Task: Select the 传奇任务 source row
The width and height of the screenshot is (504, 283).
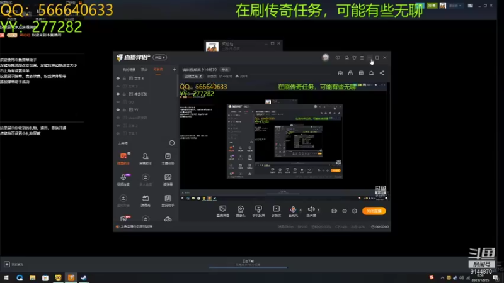Action: coord(146,94)
